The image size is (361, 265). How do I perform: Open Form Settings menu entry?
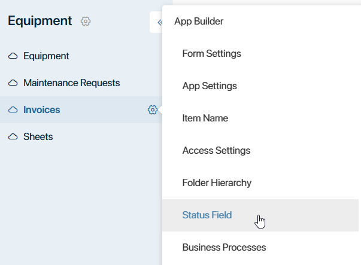pyautogui.click(x=211, y=54)
